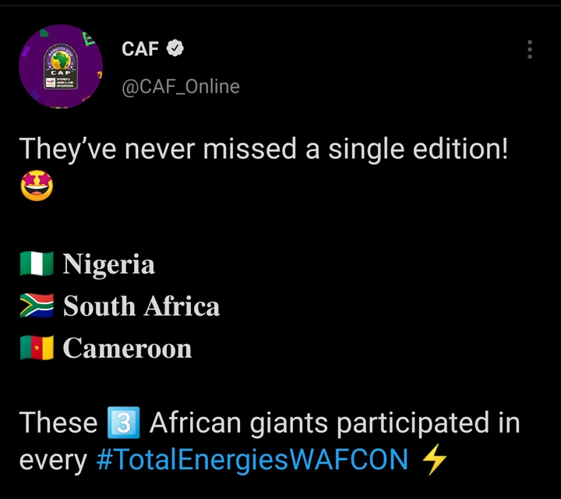
Task: Click the verified badge beside CAF
Action: point(176,49)
